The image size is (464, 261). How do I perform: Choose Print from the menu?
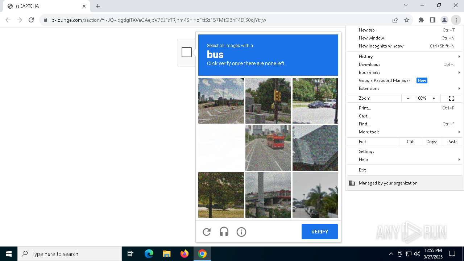pos(405,108)
